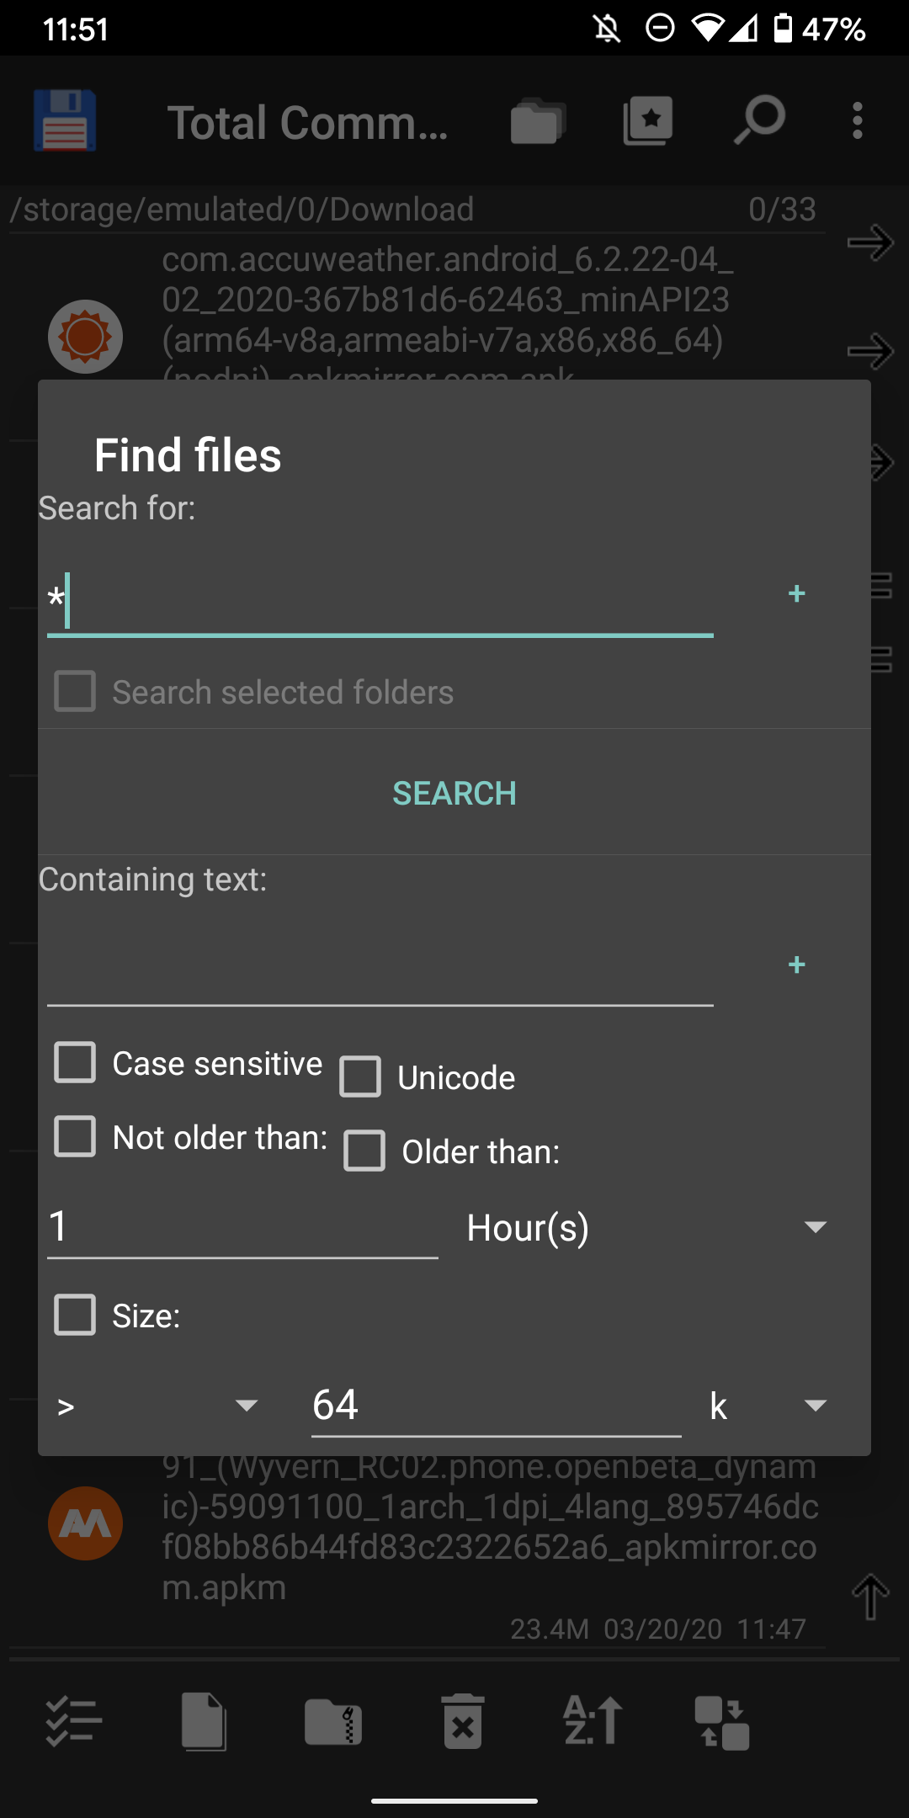This screenshot has width=909, height=1818.
Task: Open the bookmarks star icon
Action: click(647, 121)
